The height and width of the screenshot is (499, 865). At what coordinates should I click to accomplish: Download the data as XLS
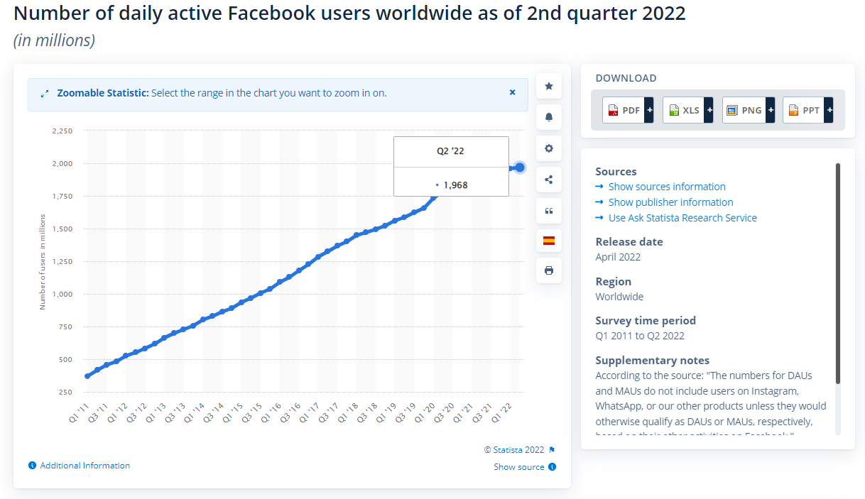682,110
